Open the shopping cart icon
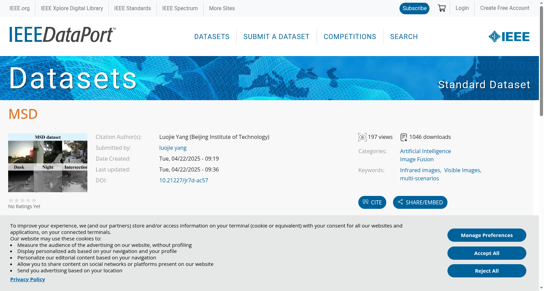544x291 pixels. [x=442, y=8]
